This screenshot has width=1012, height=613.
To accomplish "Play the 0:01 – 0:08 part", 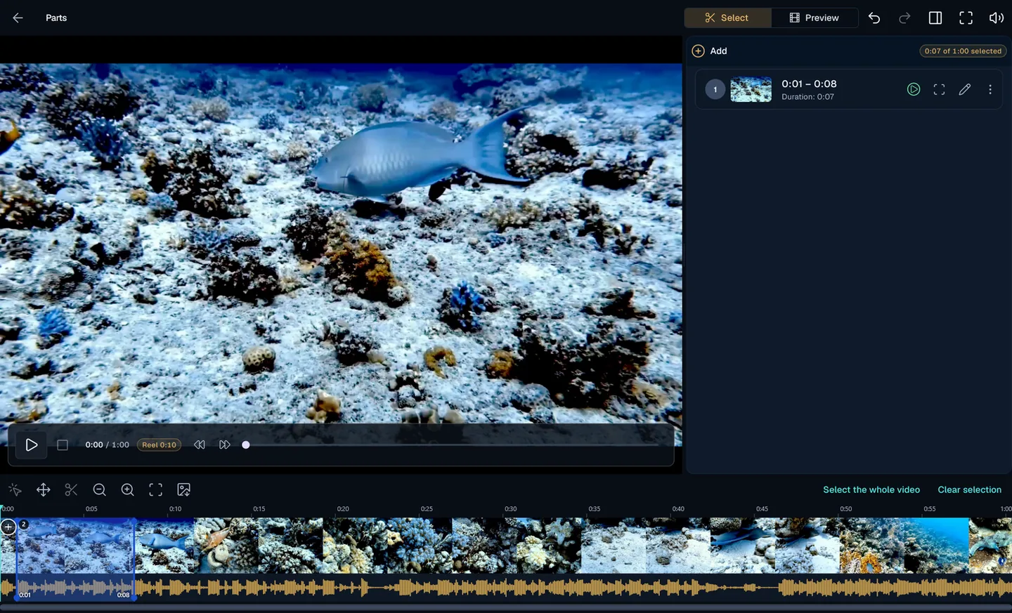I will tap(914, 89).
